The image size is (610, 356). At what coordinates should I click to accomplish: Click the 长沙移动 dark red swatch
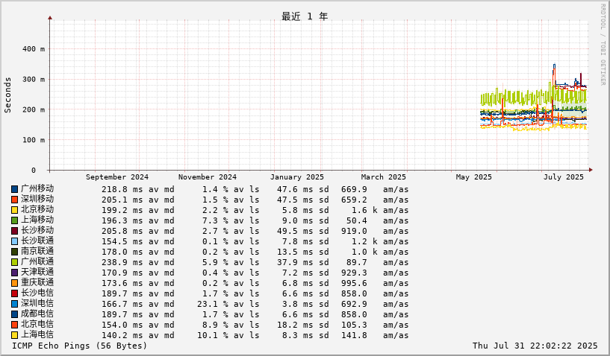[14, 231]
